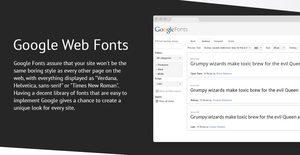Click the Open Sans font name
Image resolution: width=300 pixels, height=155 pixels.
196,73
